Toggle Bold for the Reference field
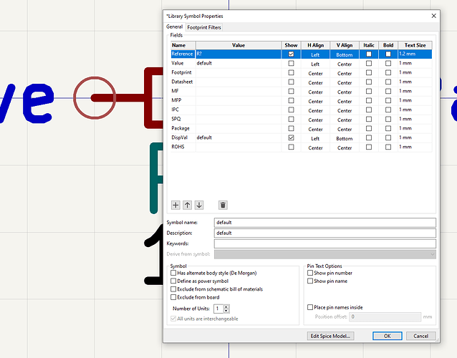This screenshot has width=457, height=358. [388, 54]
